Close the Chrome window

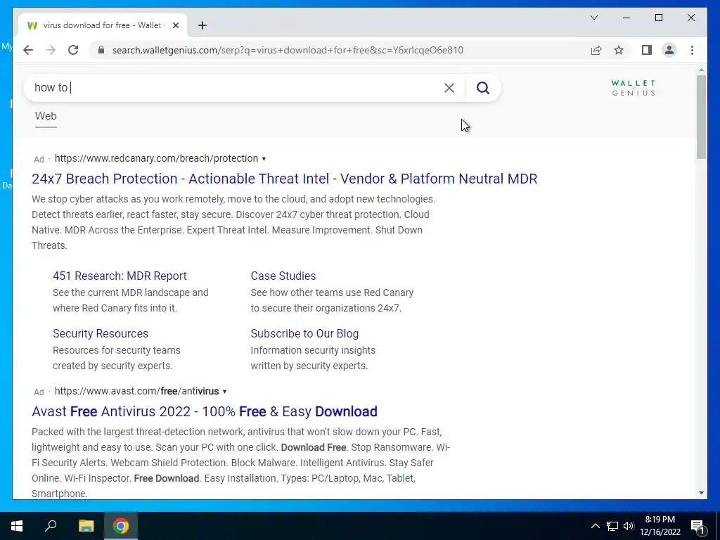[691, 18]
